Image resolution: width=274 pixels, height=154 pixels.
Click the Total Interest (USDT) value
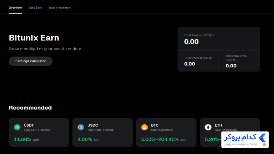(x=190, y=64)
